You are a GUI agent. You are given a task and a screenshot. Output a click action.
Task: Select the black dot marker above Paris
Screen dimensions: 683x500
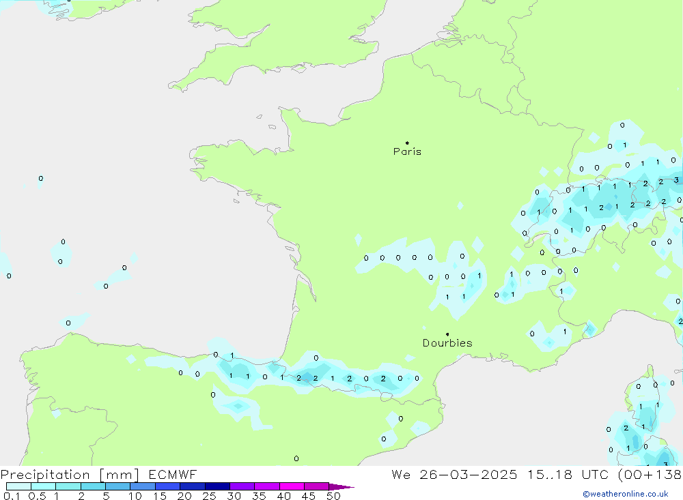pos(407,143)
